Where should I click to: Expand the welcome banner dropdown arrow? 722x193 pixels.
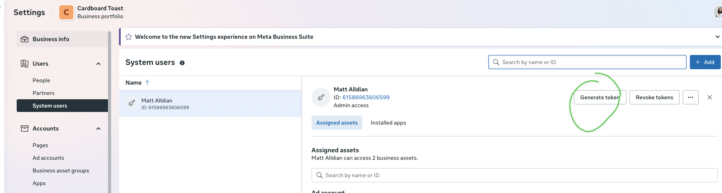[717, 37]
